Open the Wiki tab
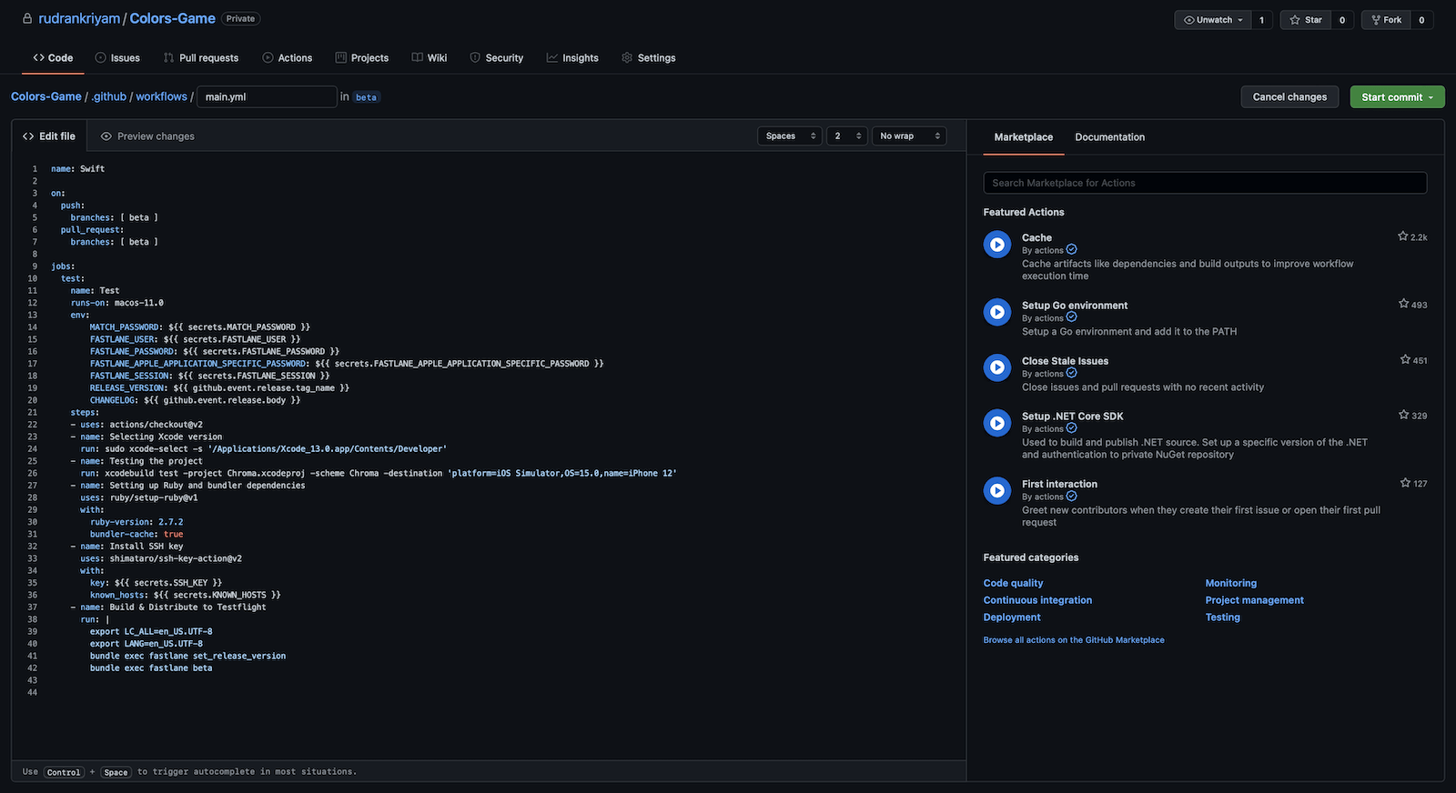1456x793 pixels. click(x=430, y=57)
